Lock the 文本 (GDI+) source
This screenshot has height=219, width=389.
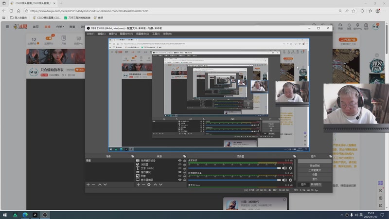184,168
